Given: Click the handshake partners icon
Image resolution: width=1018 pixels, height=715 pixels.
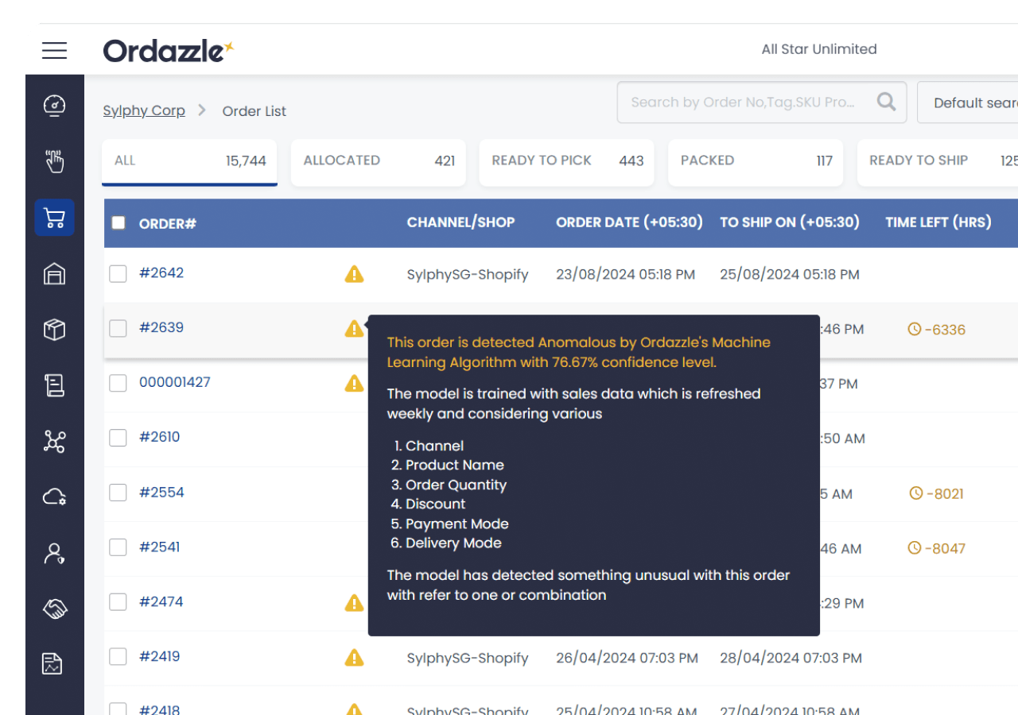Looking at the screenshot, I should 54,609.
